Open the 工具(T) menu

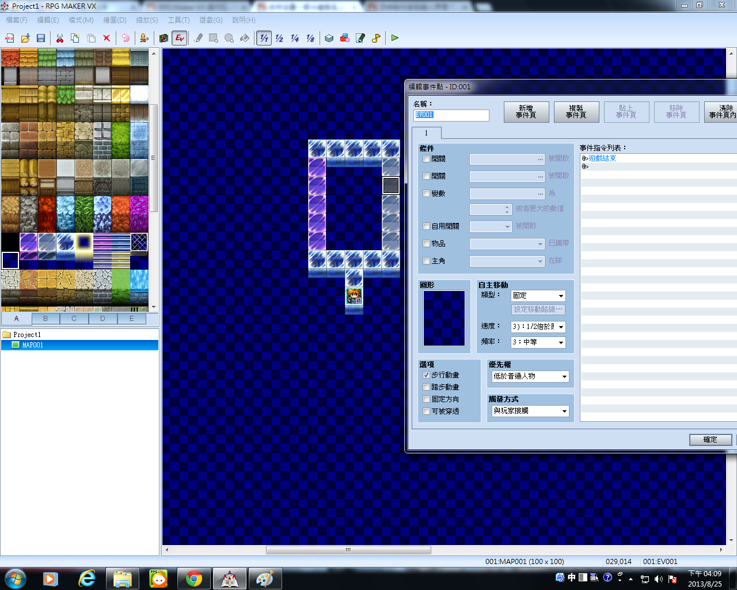(x=178, y=20)
